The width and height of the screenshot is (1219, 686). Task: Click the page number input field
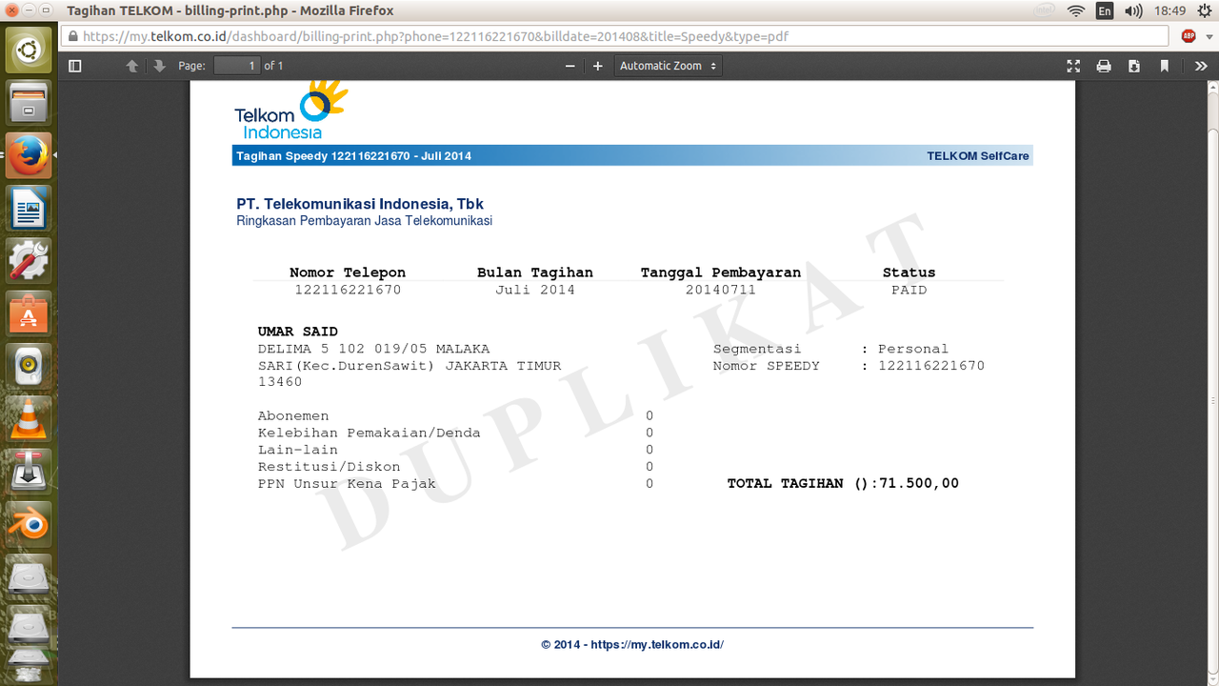(x=237, y=66)
